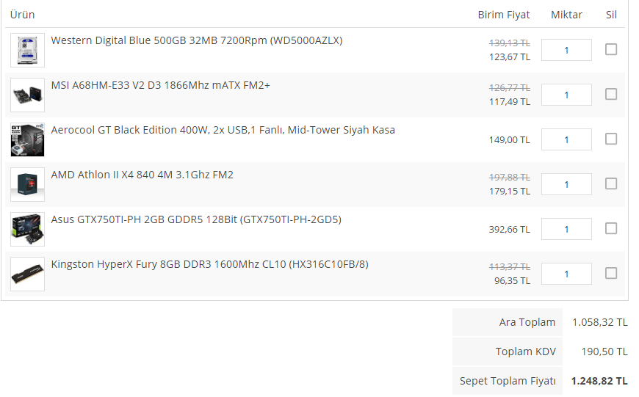
Task: Select the delete checkbox for AMD Athlon II
Action: pyautogui.click(x=611, y=184)
